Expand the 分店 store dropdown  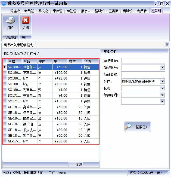point(162,81)
